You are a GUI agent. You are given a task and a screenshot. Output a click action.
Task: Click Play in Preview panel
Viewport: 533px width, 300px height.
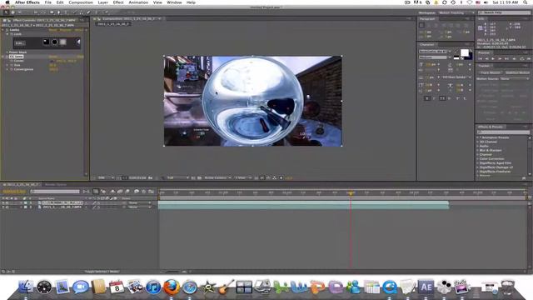point(493,59)
